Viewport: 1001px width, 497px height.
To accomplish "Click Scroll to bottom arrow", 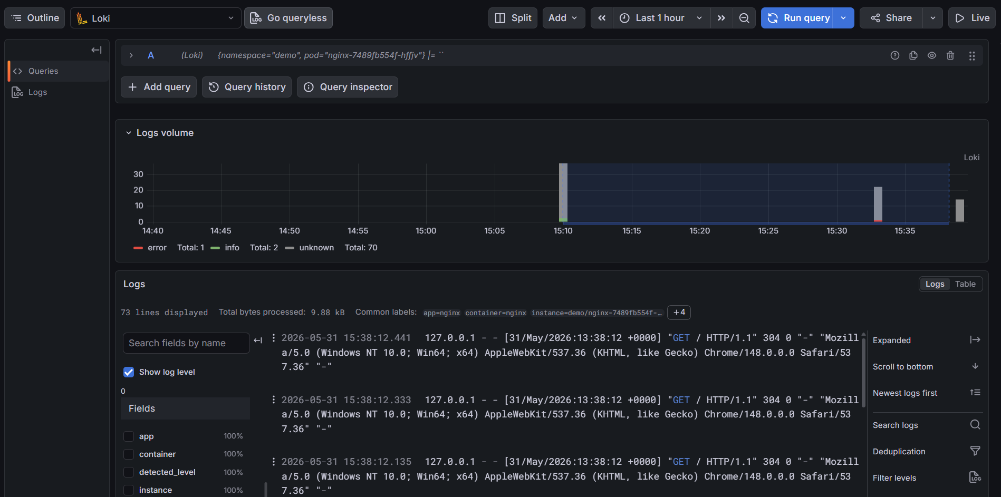I will point(975,366).
